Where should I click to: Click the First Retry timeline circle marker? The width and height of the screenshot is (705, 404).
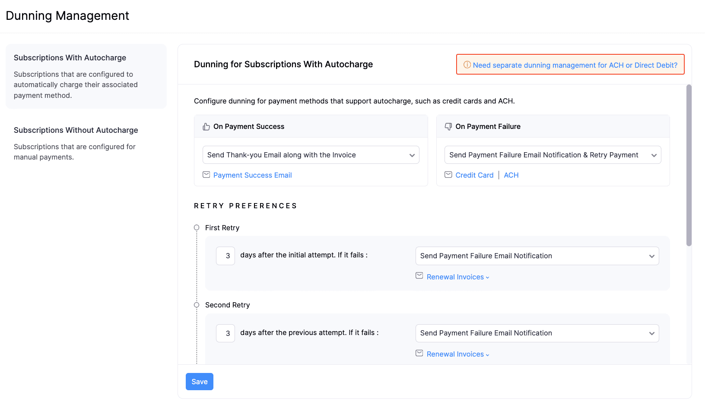(x=197, y=228)
